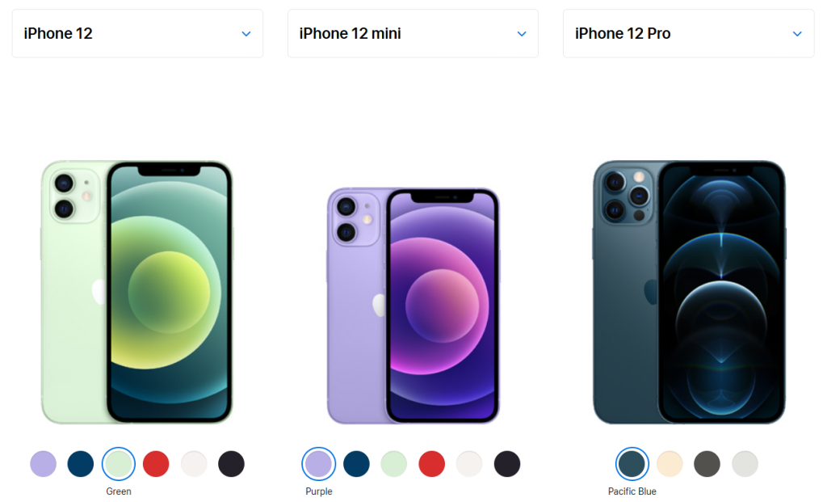Pick graphite color for iPhone 12 Pro

(707, 464)
